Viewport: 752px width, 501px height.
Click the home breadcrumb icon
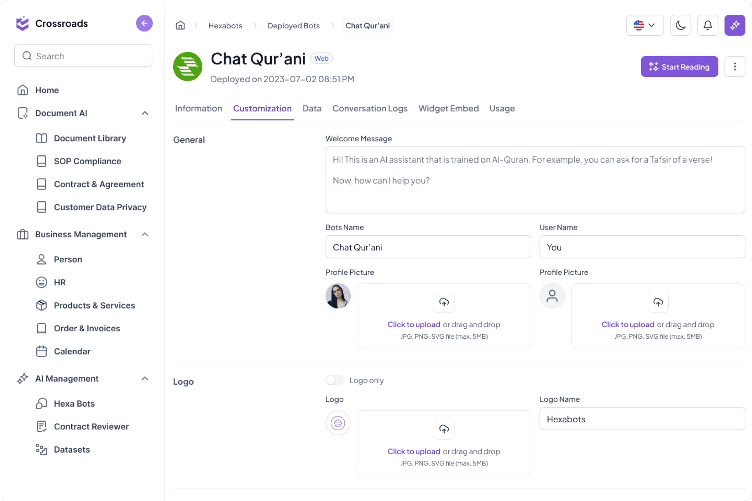[180, 25]
